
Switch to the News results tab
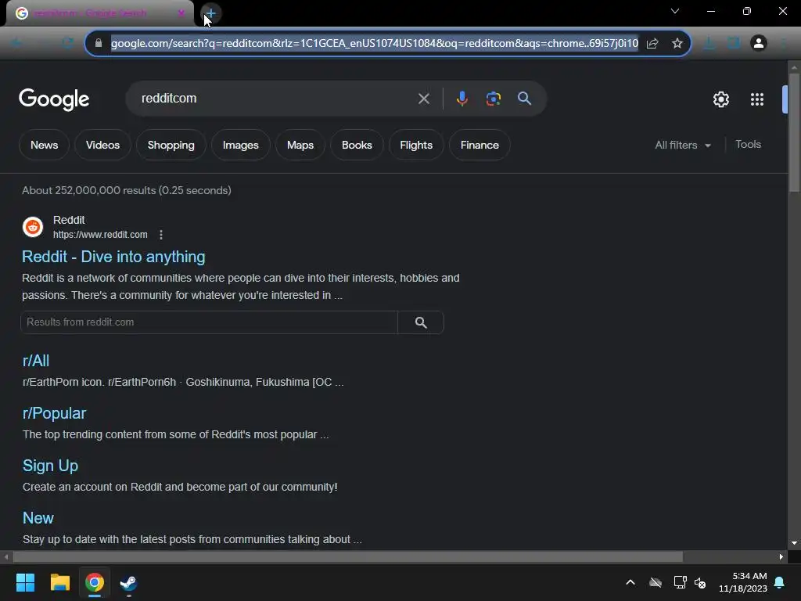(x=44, y=145)
